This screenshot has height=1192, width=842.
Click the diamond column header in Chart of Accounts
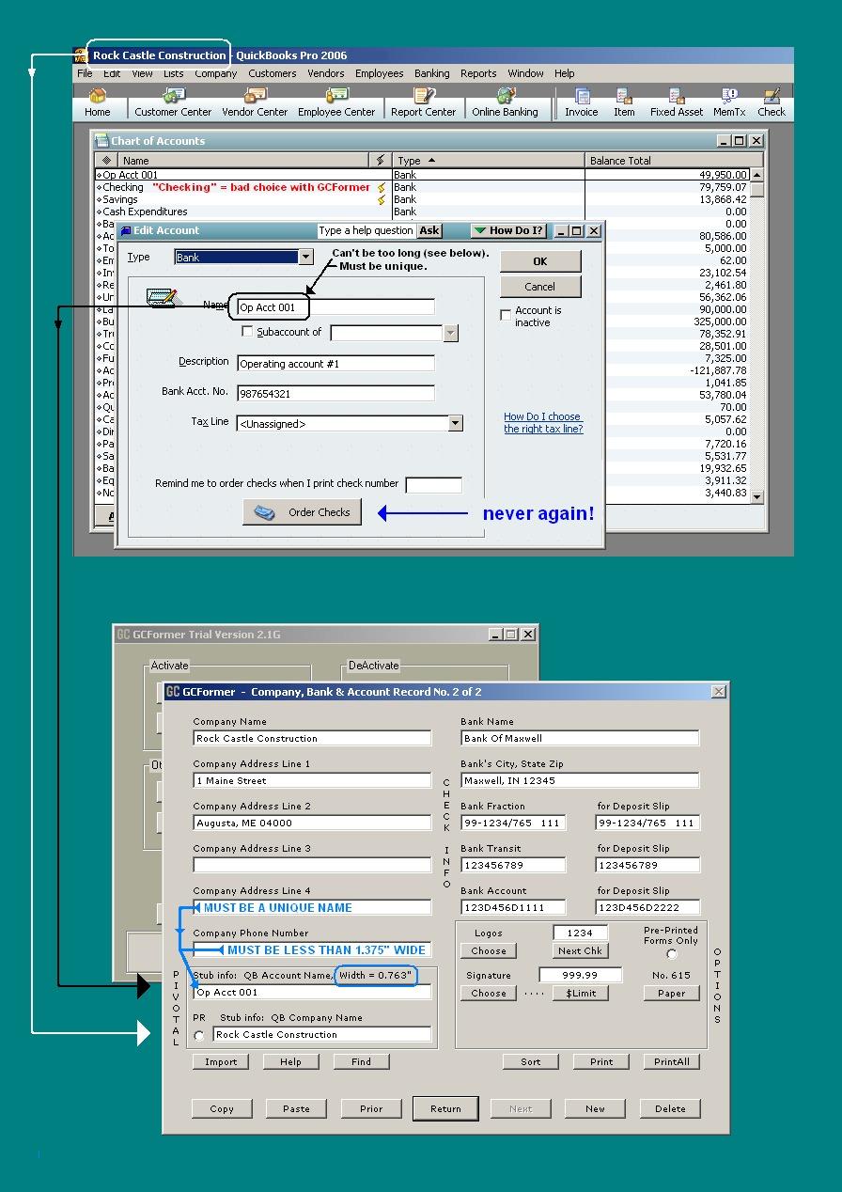click(106, 160)
